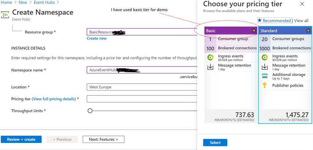Click the Basic tier Ingress events icon
The image size is (313, 150).
pyautogui.click(x=210, y=57)
